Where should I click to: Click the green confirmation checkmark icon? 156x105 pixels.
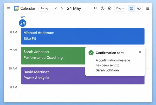pyautogui.click(x=91, y=53)
